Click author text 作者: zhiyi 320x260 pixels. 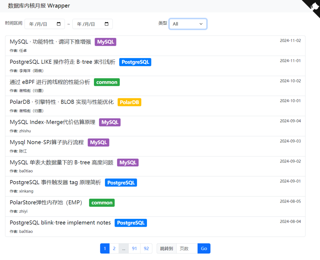coord(19,211)
